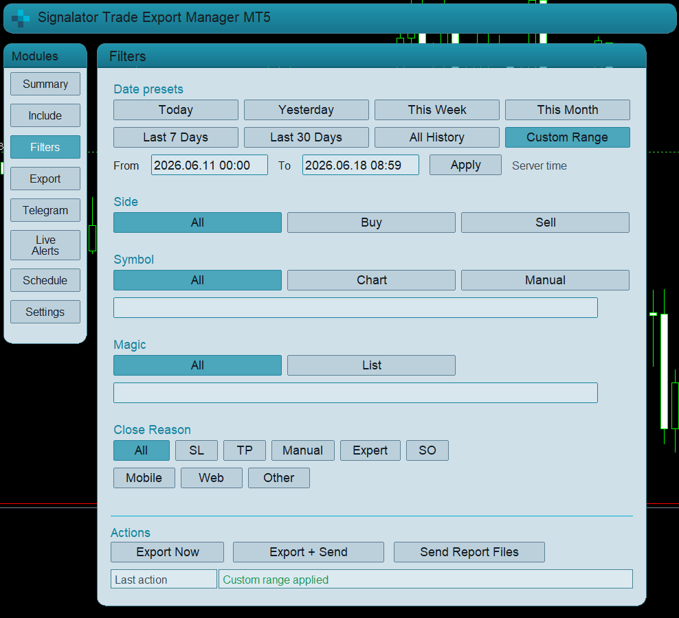
Task: Toggle Web close reason filter
Action: point(212,478)
